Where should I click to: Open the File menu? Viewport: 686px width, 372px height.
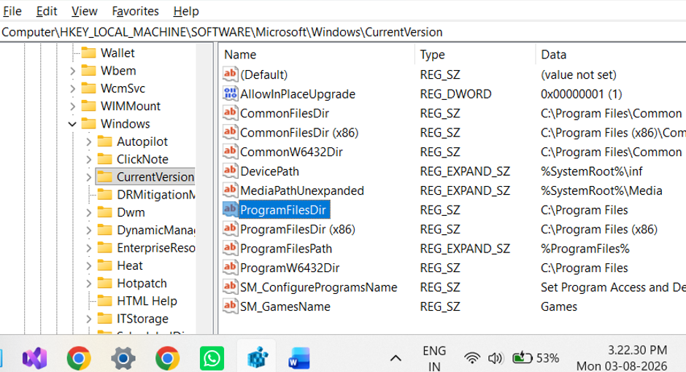pyautogui.click(x=12, y=11)
